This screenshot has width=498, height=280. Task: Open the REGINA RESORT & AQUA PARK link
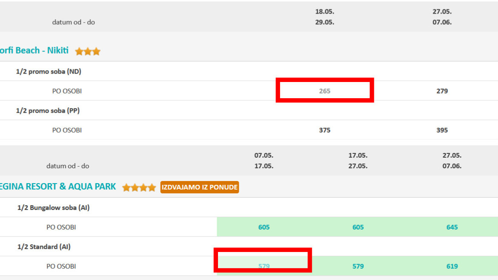[x=58, y=187]
